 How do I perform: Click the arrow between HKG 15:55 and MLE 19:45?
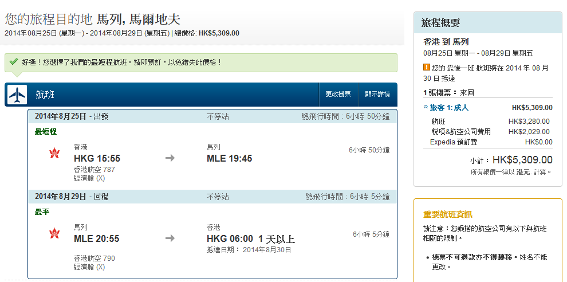pyautogui.click(x=170, y=158)
